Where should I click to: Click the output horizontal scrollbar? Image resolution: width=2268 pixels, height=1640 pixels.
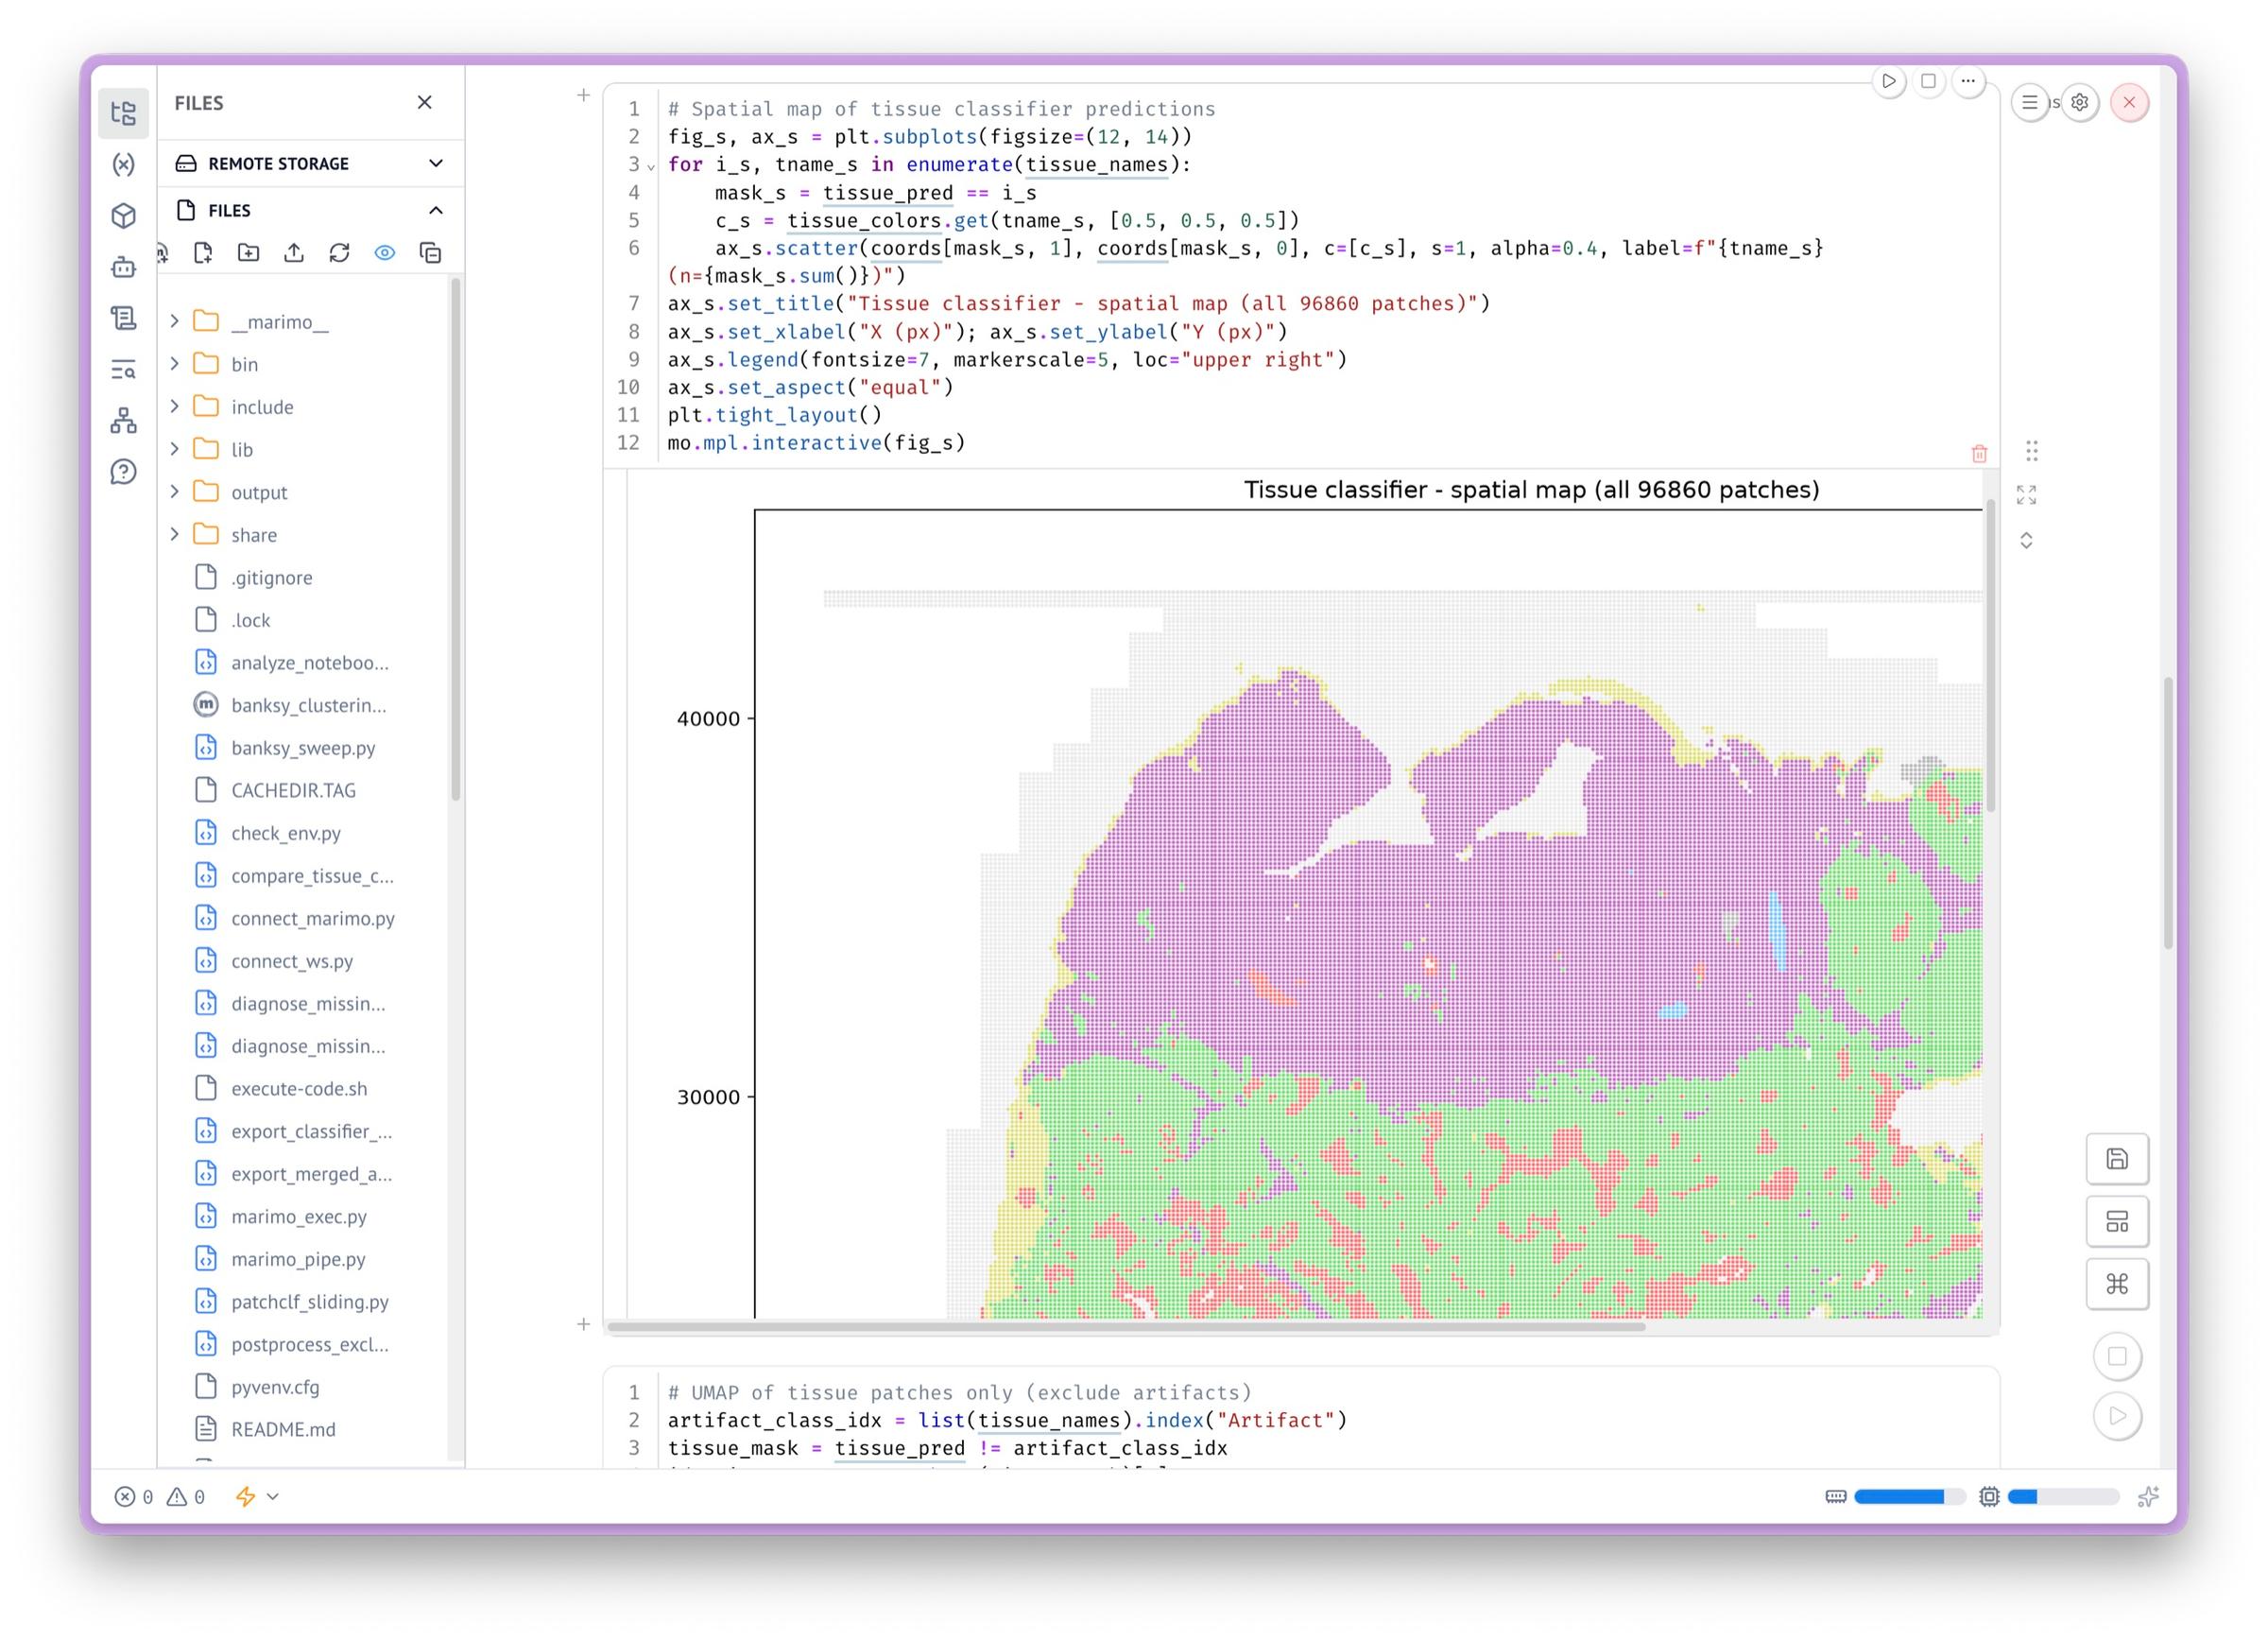pyautogui.click(x=1126, y=1327)
